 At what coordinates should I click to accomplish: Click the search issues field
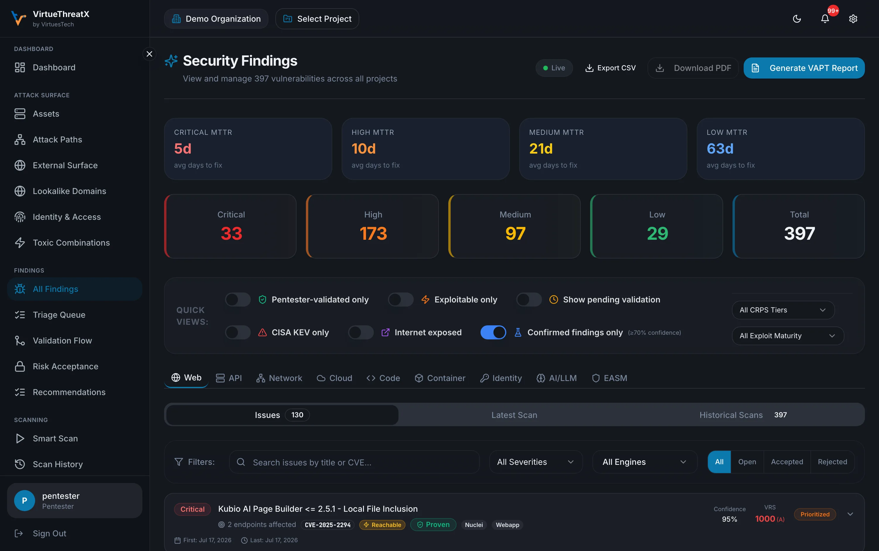(355, 462)
